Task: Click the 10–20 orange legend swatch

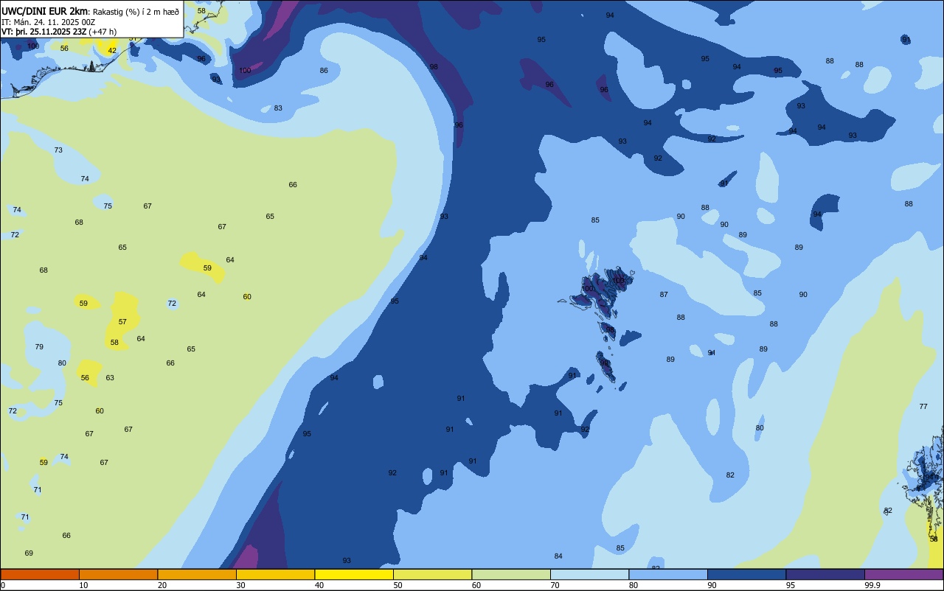Action: tap(118, 574)
